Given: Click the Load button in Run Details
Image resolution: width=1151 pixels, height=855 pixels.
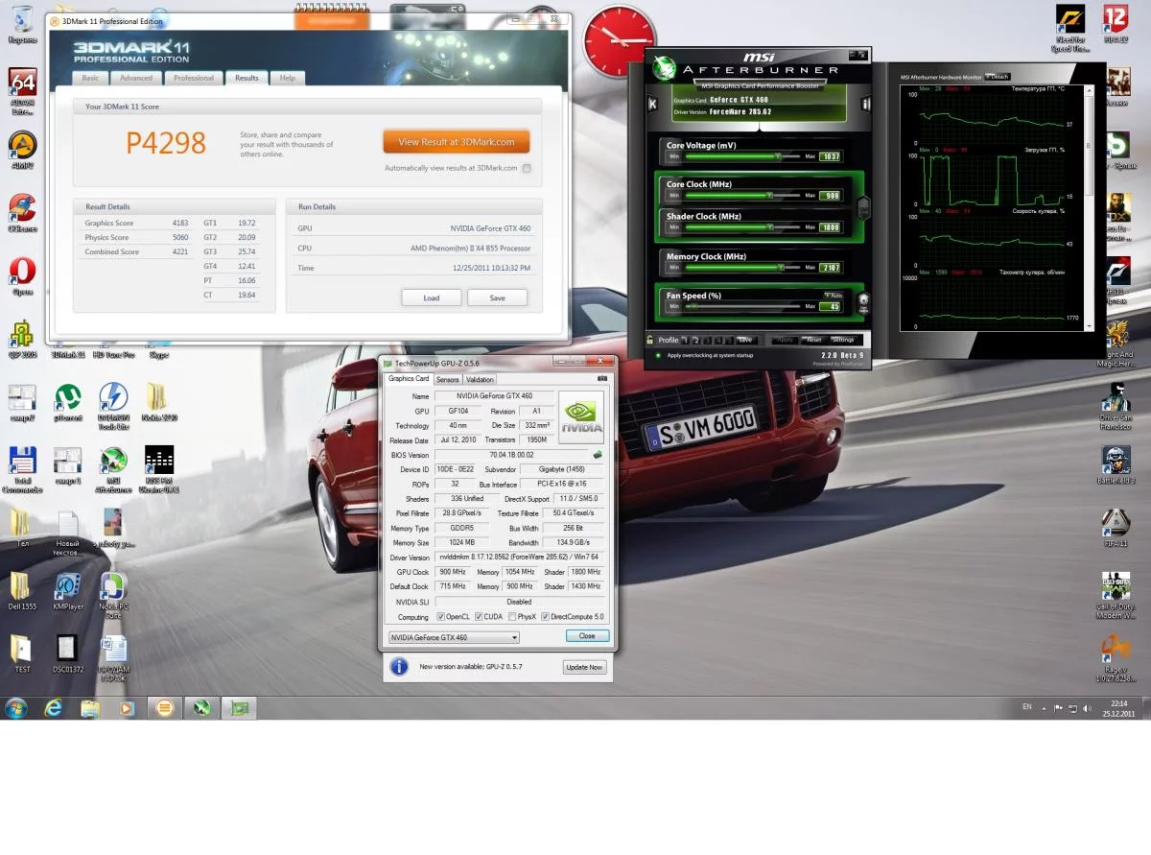Looking at the screenshot, I should [432, 297].
